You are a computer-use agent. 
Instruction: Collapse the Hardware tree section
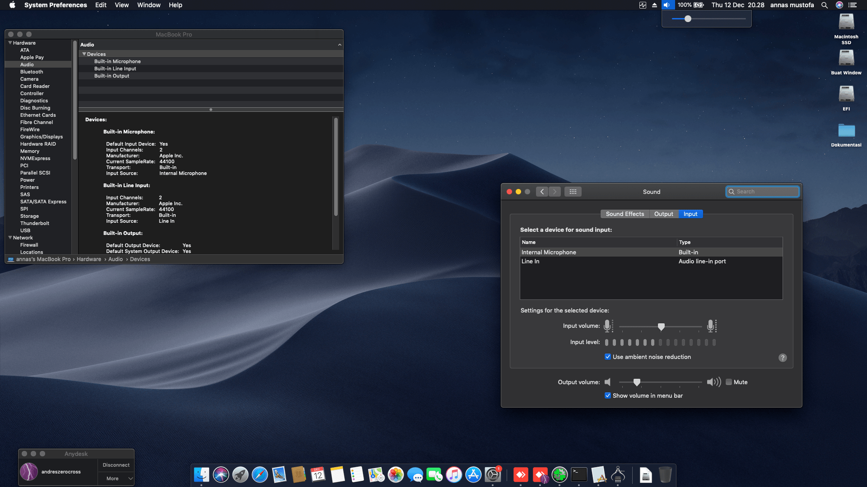[10, 43]
